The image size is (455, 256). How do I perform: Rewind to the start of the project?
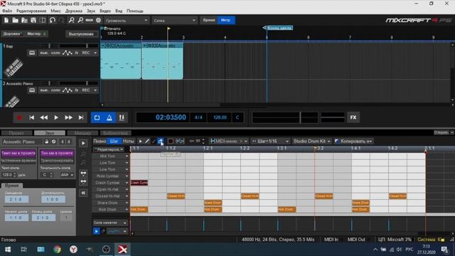click(31, 117)
